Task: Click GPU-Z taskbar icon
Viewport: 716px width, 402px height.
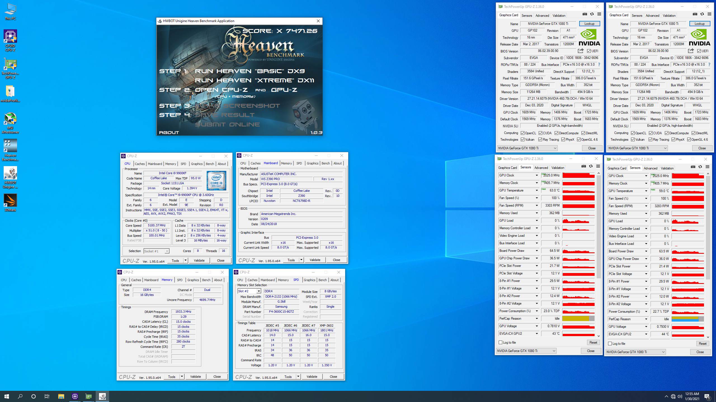Action: (x=88, y=396)
